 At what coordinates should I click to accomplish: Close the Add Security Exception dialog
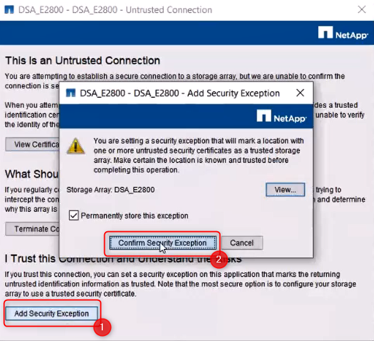tap(300, 93)
